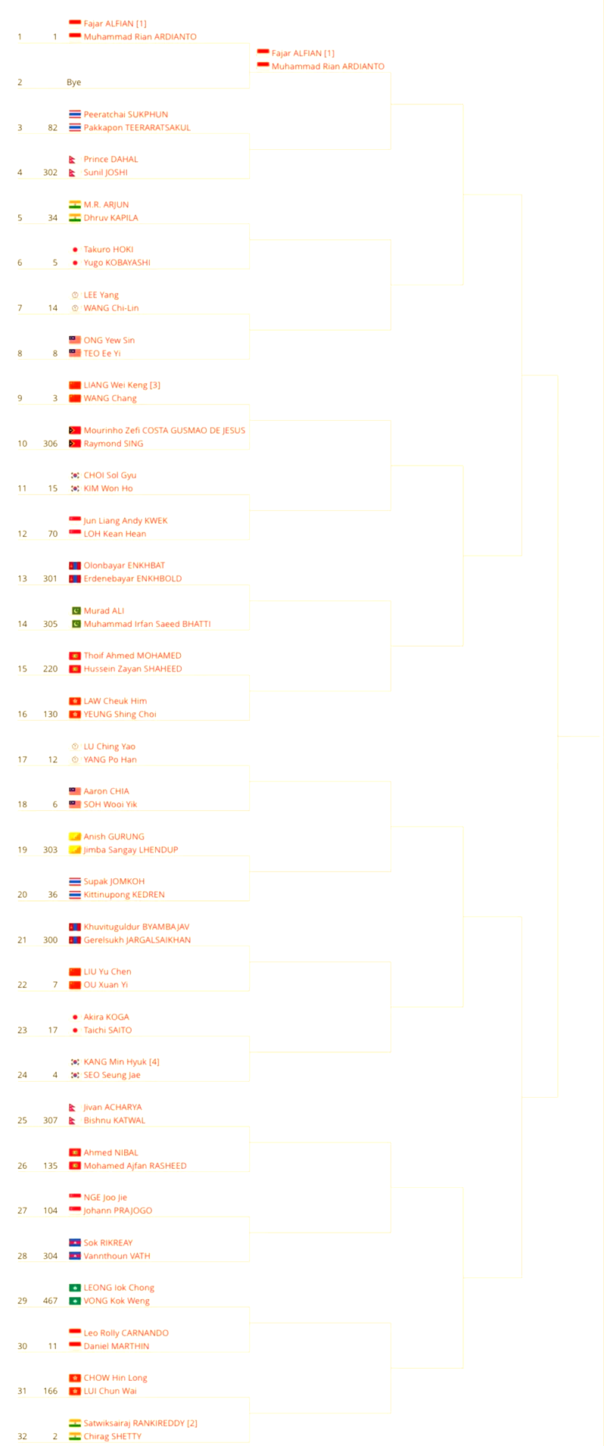Open LIU Yu Chen player link

pos(107,972)
